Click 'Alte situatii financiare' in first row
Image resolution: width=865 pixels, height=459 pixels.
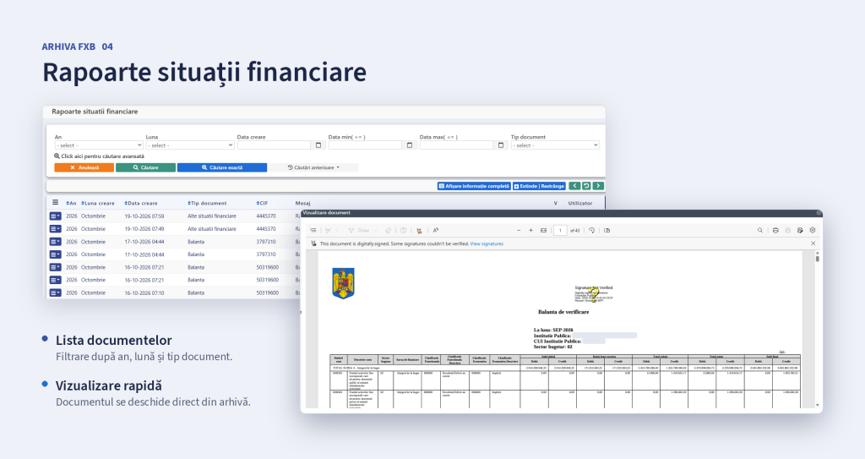[x=212, y=216]
